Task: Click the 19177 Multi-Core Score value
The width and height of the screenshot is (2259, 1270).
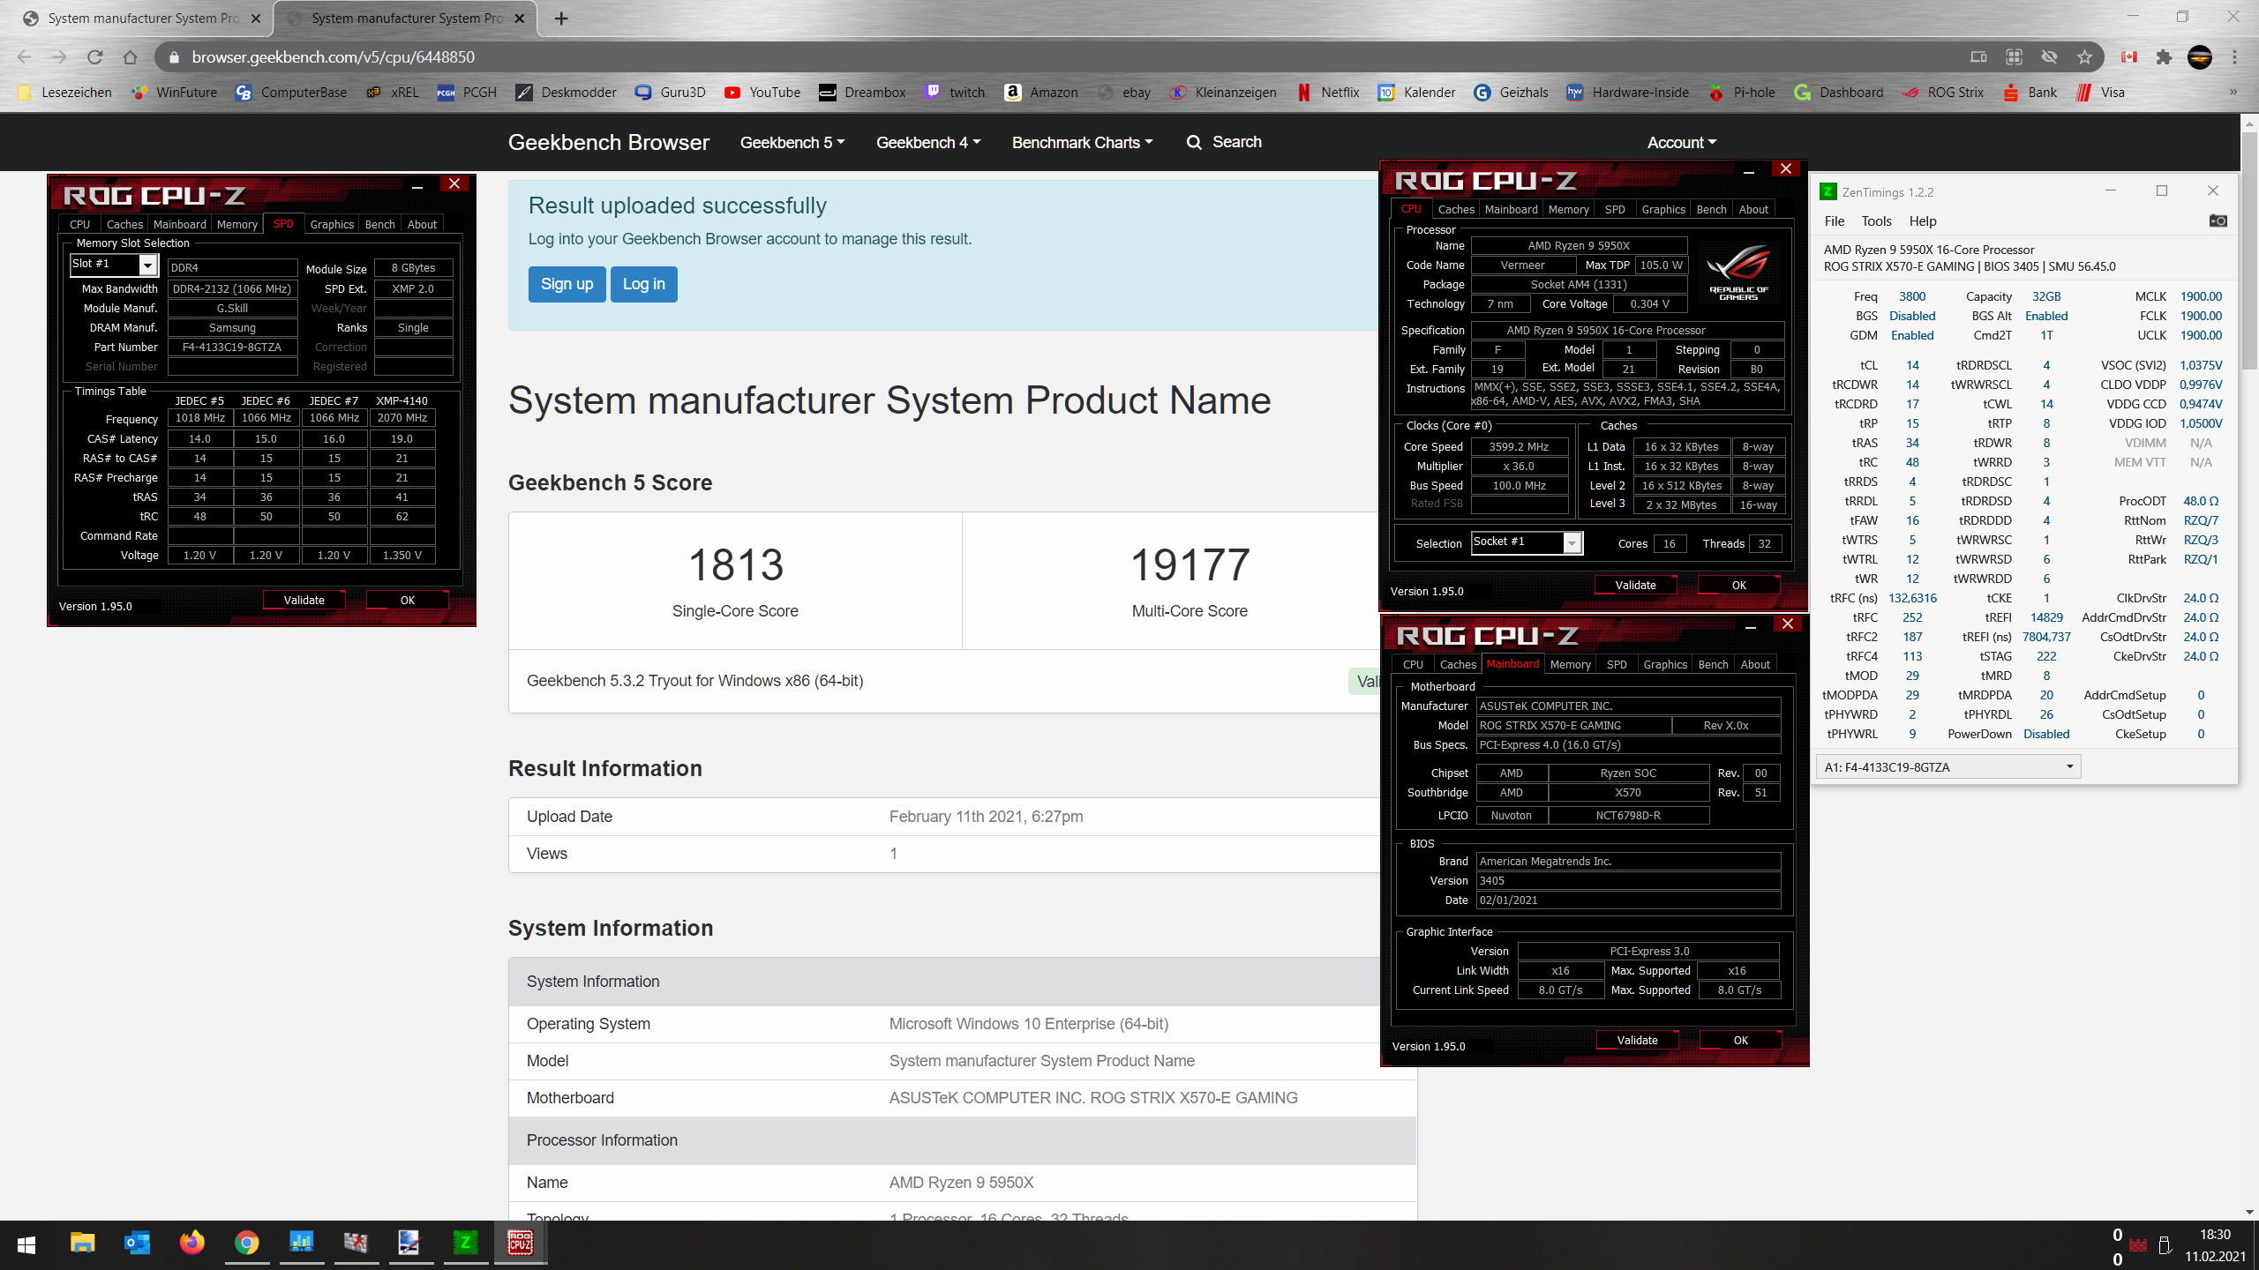Action: pyautogui.click(x=1190, y=564)
